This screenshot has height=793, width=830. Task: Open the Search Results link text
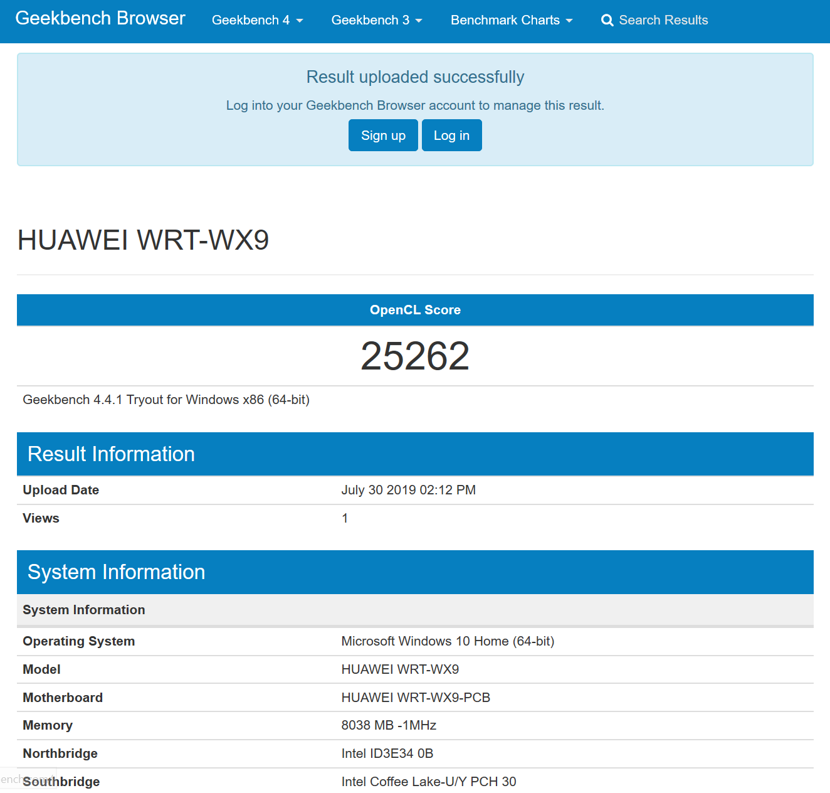[x=663, y=20]
